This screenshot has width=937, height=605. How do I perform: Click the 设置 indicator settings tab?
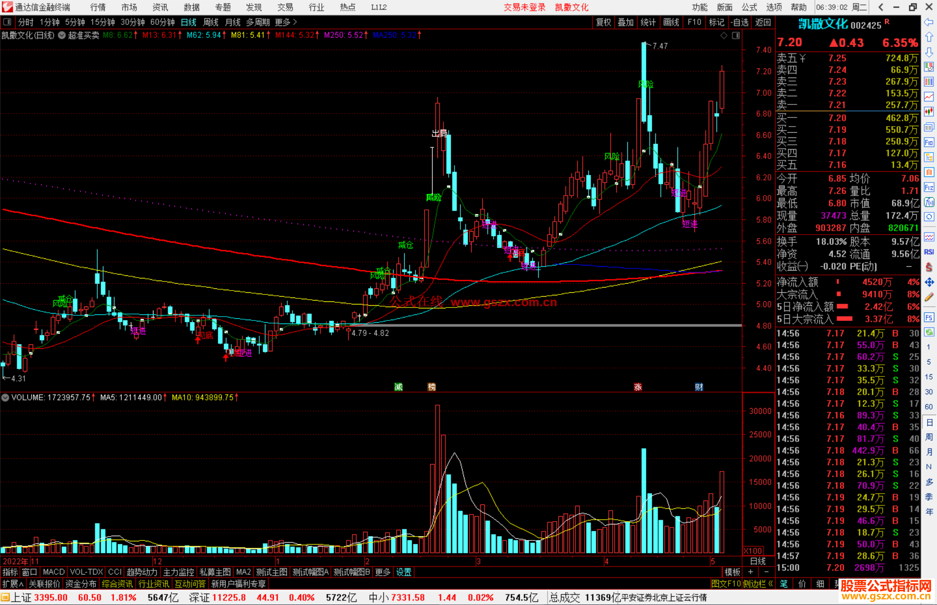coord(403,572)
